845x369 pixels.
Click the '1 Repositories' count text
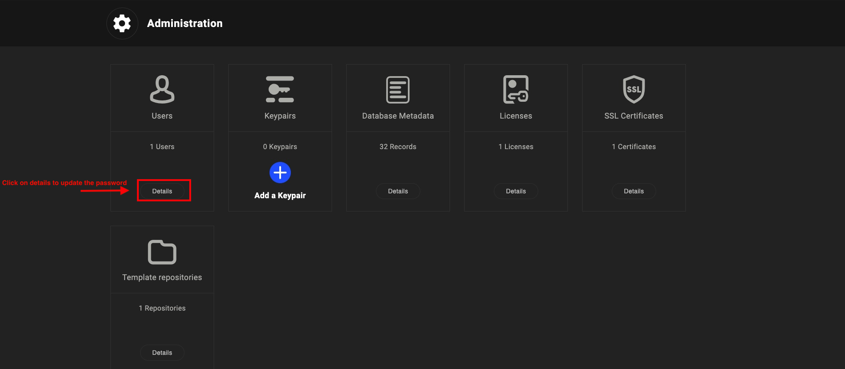pyautogui.click(x=162, y=308)
